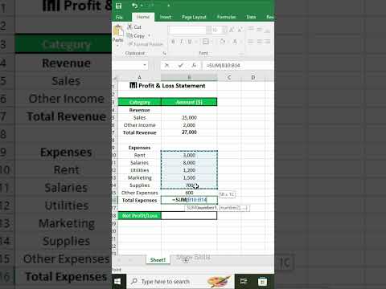Viewport: 386px width, 289px height.
Task: Open the Microsoft Store taskbar icon
Action: coord(262,282)
